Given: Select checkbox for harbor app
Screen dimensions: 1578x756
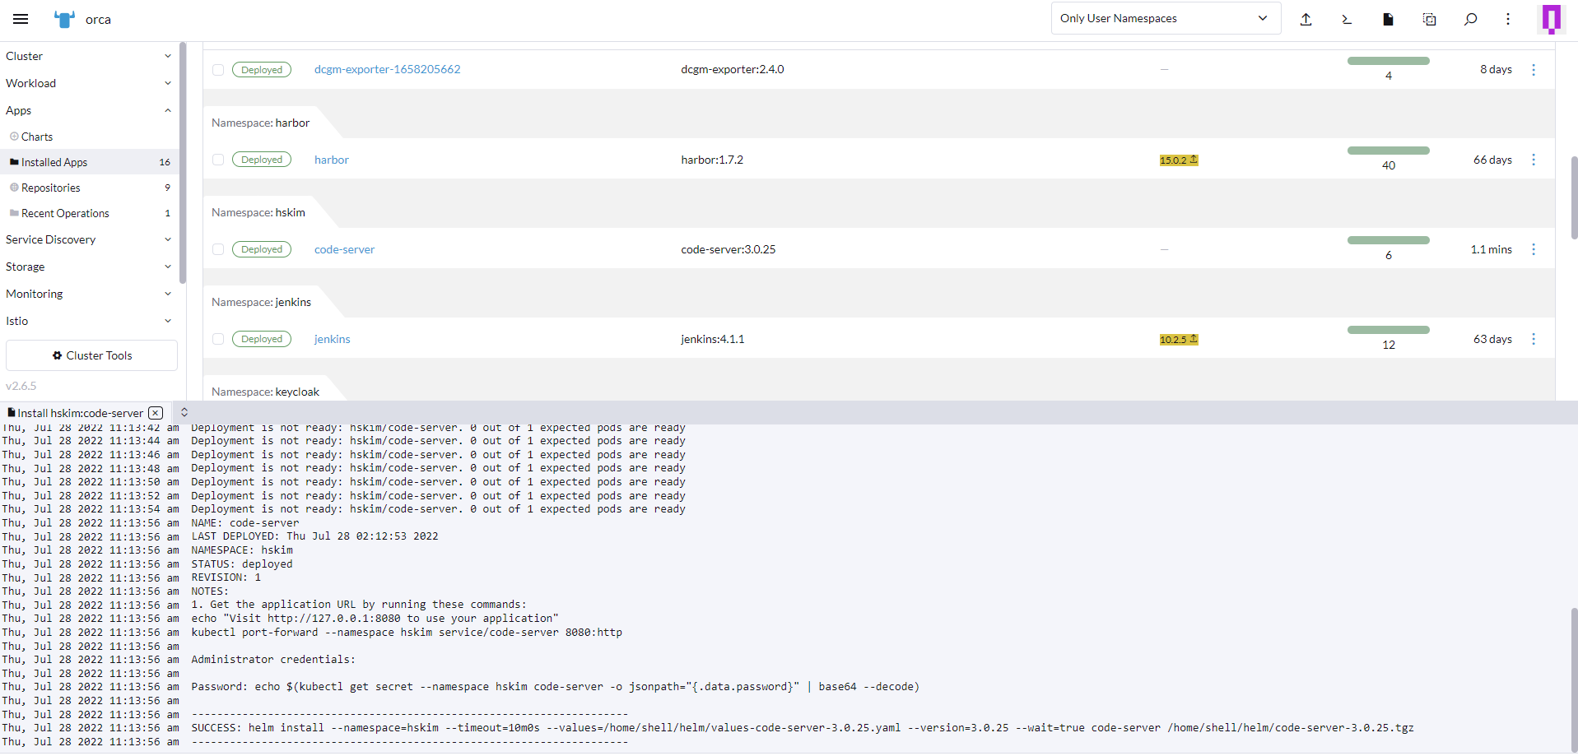Looking at the screenshot, I should (x=218, y=160).
